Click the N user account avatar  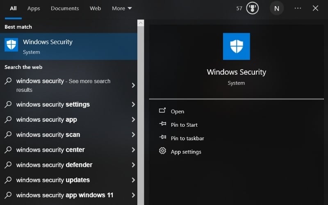click(x=276, y=8)
